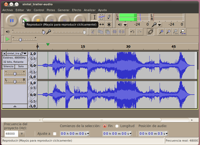Screen dimensions: 200x145
Task: Skip to start with the rewind button
Action: (x=51, y=21)
